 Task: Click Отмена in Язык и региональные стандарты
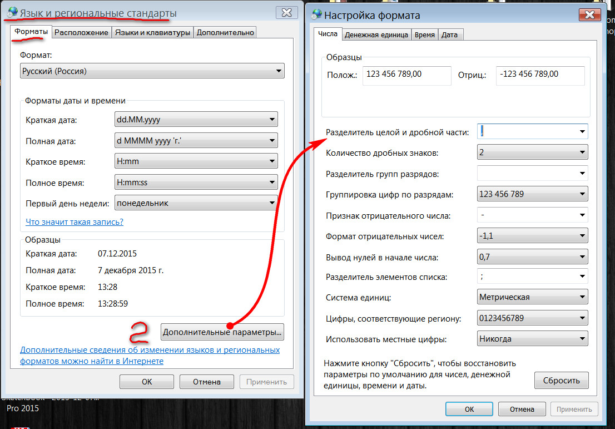coord(207,382)
